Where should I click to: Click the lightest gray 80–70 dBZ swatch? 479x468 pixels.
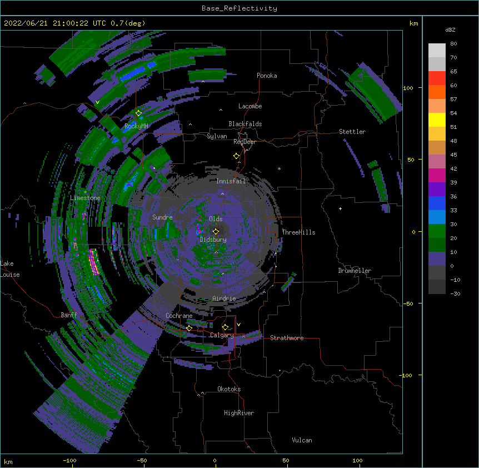[x=437, y=51]
